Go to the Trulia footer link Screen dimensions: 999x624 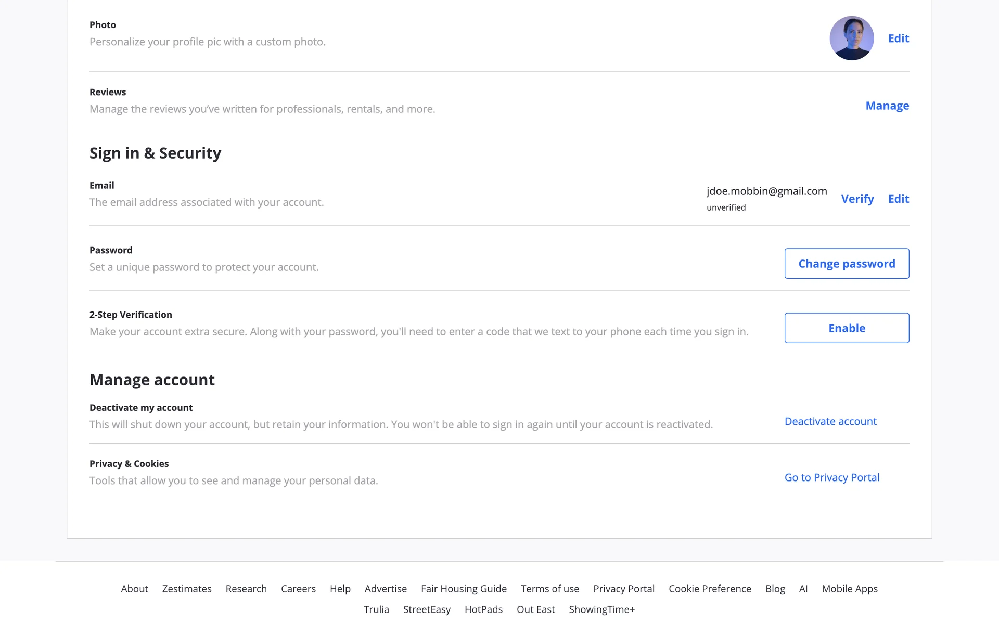tap(376, 609)
